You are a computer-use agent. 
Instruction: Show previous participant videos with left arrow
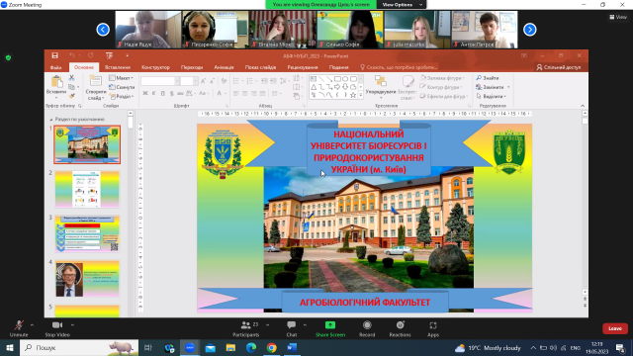point(103,30)
